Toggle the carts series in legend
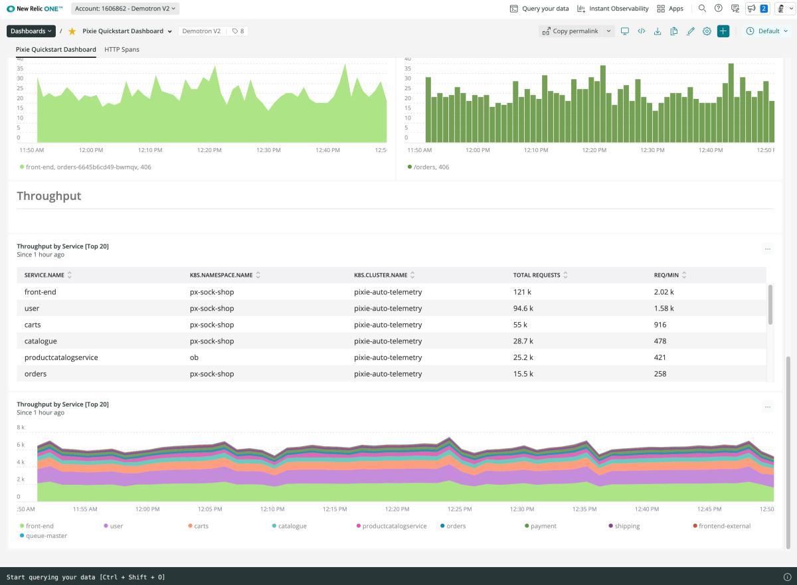797x585 pixels. [201, 526]
